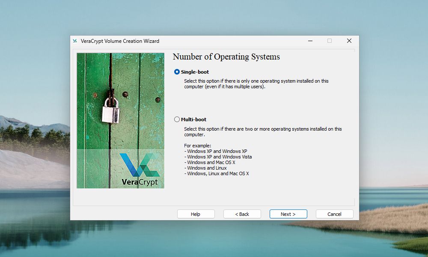Click the 'Windows, Linux and Mac OS X' line

tap(217, 173)
